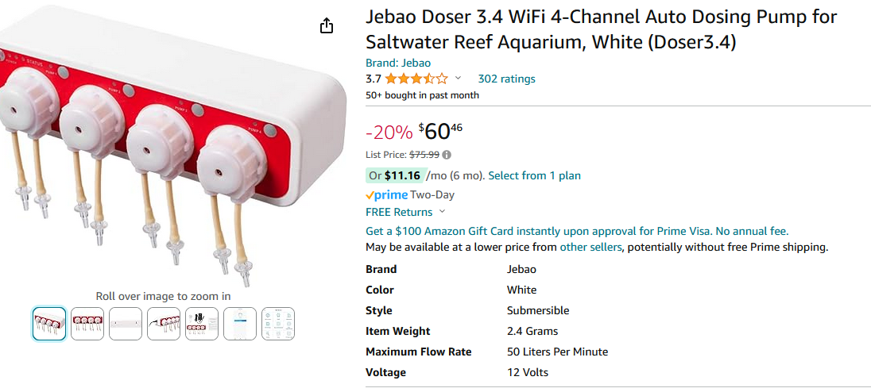Select the front-view pump thumbnail
This screenshot has width=871, height=392.
[x=87, y=324]
